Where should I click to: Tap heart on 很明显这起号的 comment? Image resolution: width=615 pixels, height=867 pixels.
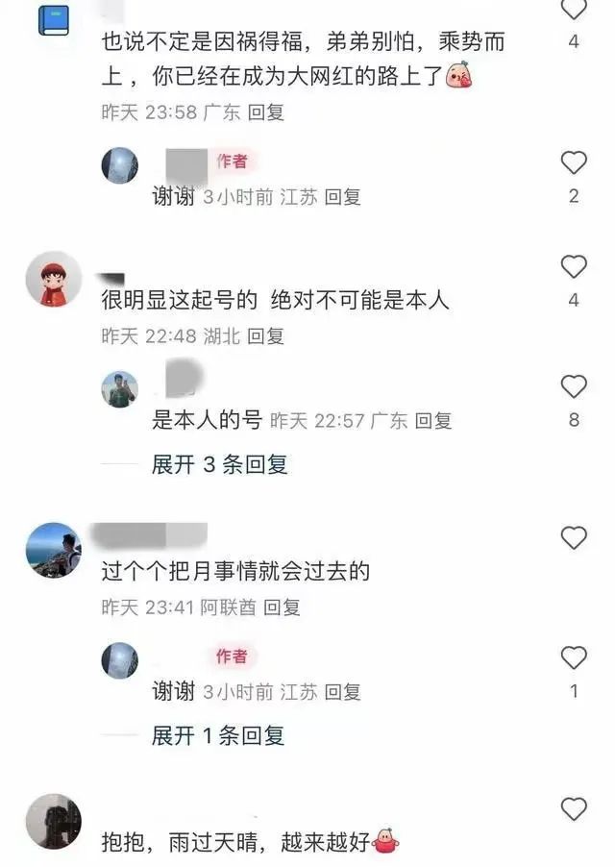coord(574,266)
